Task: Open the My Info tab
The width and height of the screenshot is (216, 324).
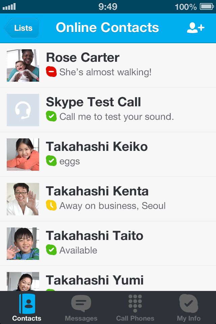Action: click(189, 307)
